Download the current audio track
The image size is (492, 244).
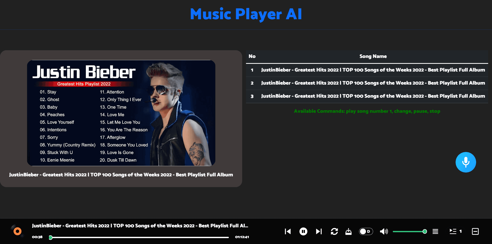(348, 231)
